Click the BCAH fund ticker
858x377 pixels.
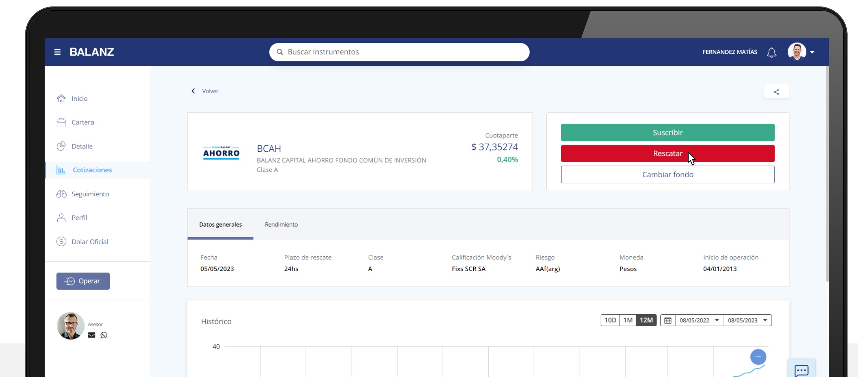tap(269, 149)
